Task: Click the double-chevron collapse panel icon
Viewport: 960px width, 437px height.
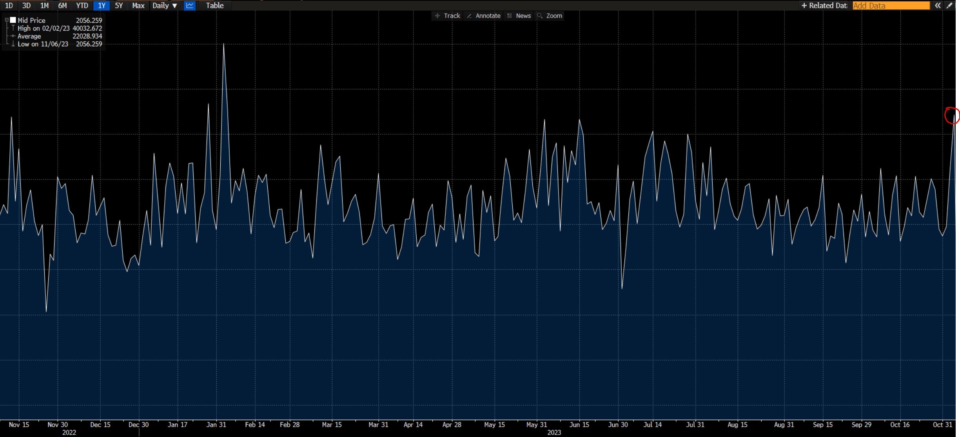Action: pyautogui.click(x=937, y=5)
